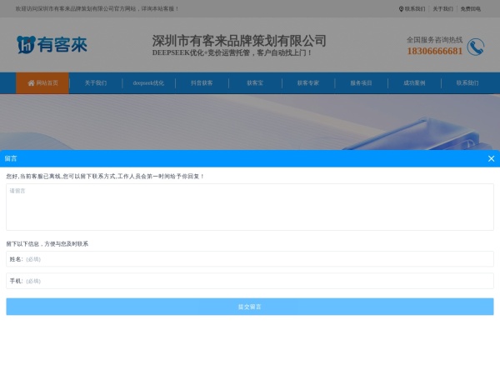This screenshot has height=375, width=500.
Task: Open the deepseek优化 navigation item
Action: pyautogui.click(x=148, y=83)
